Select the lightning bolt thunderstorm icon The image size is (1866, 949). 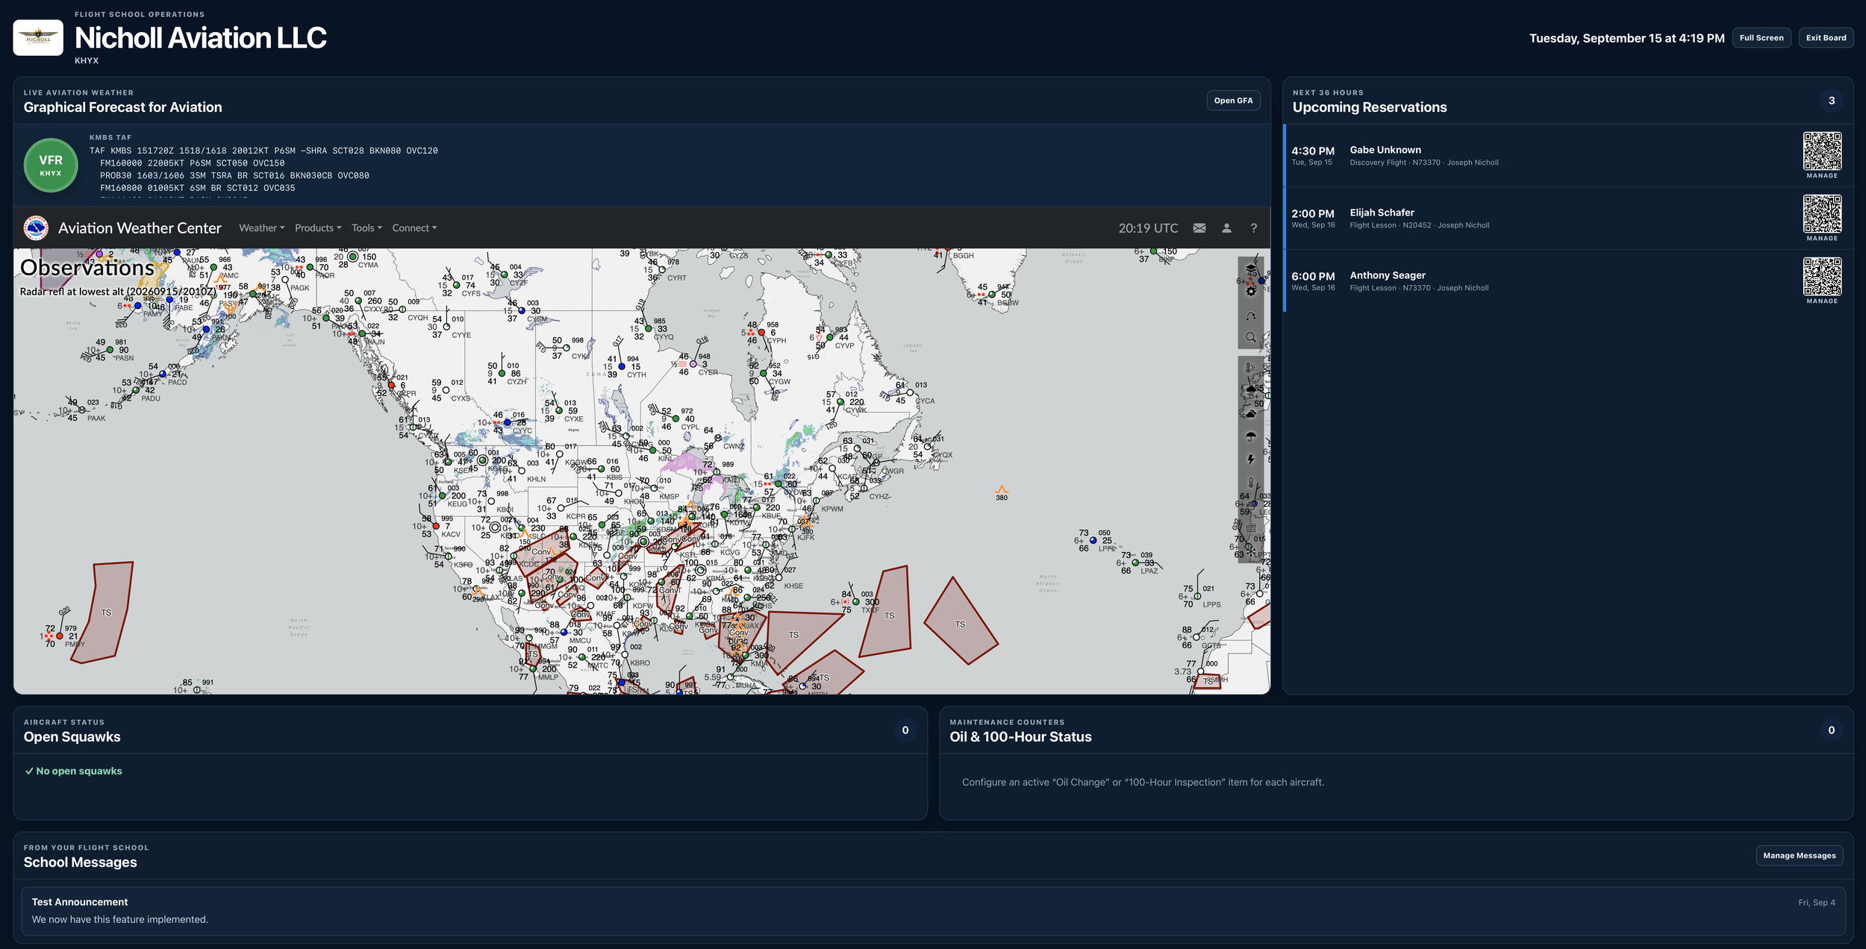[1251, 460]
